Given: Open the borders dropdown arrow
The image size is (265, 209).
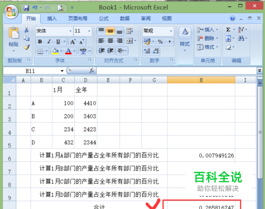Looking at the screenshot, I should pyautogui.click(x=47, y=51).
